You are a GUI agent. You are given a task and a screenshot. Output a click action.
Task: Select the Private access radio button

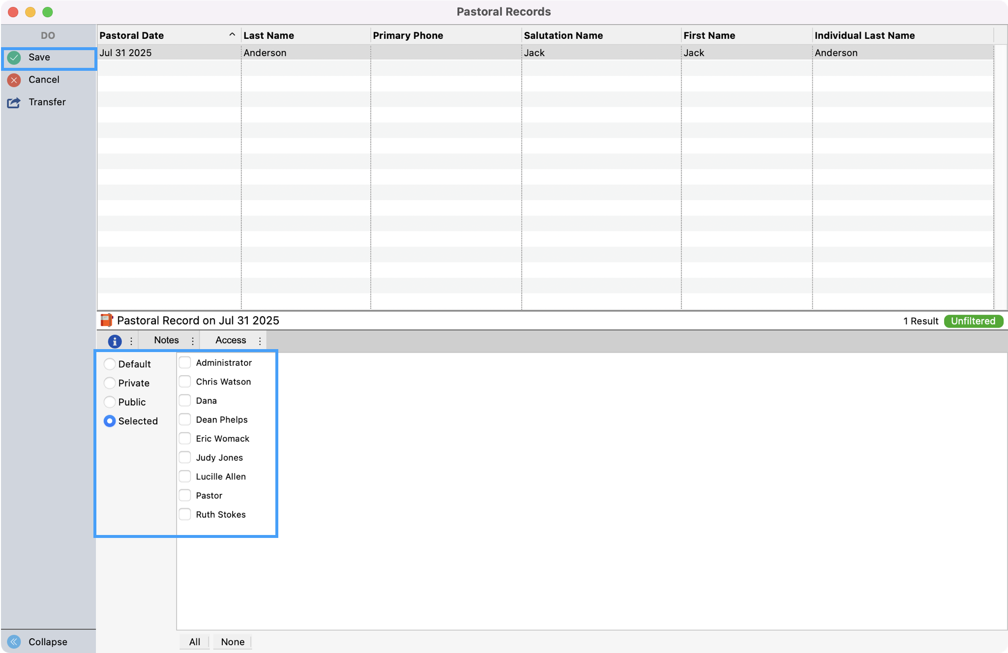110,383
